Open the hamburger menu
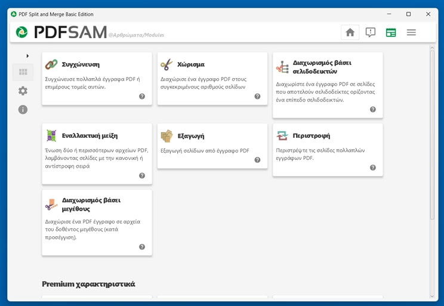 click(x=411, y=32)
